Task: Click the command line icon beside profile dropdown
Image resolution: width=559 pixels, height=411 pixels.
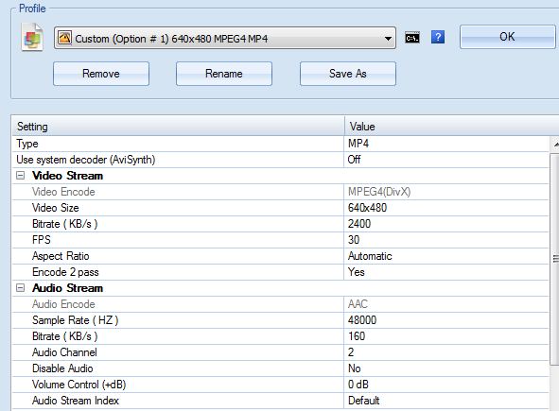Action: tap(412, 38)
